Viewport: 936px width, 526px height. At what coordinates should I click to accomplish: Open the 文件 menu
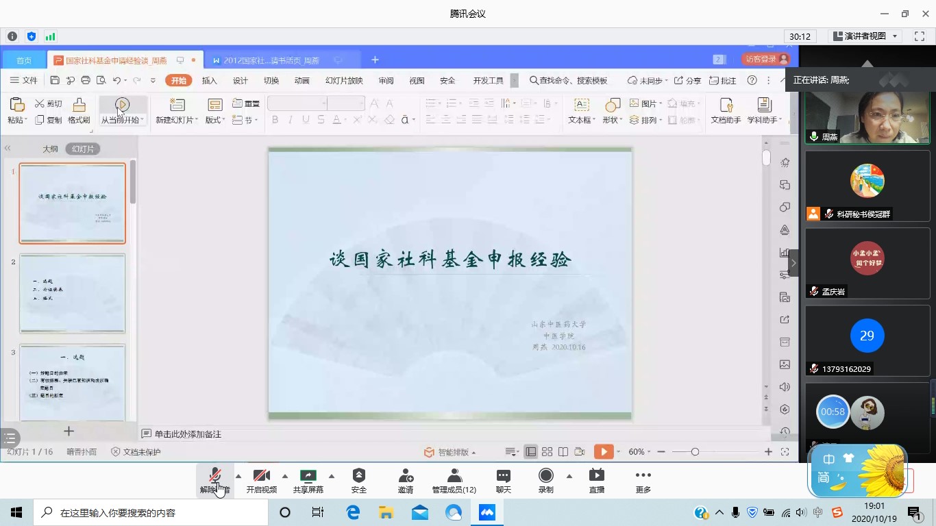tap(24, 81)
